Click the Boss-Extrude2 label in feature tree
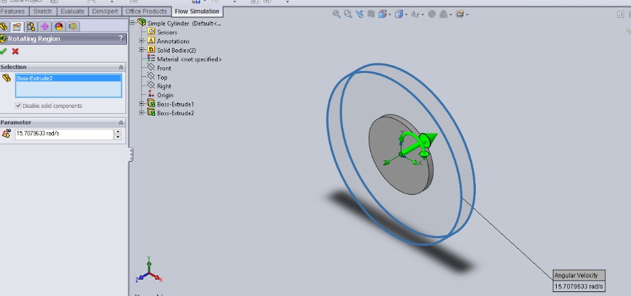 pos(175,113)
